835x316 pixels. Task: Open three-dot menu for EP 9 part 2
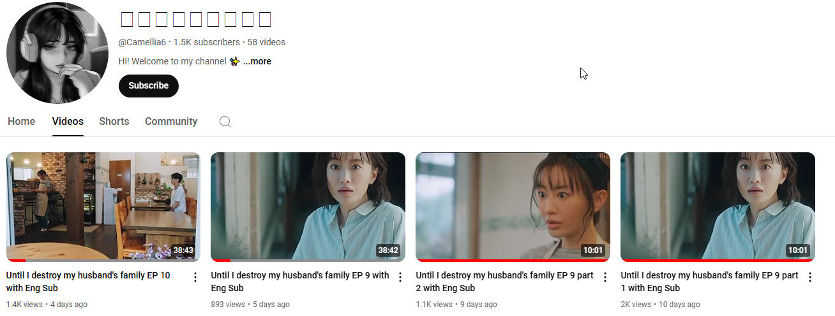point(605,277)
